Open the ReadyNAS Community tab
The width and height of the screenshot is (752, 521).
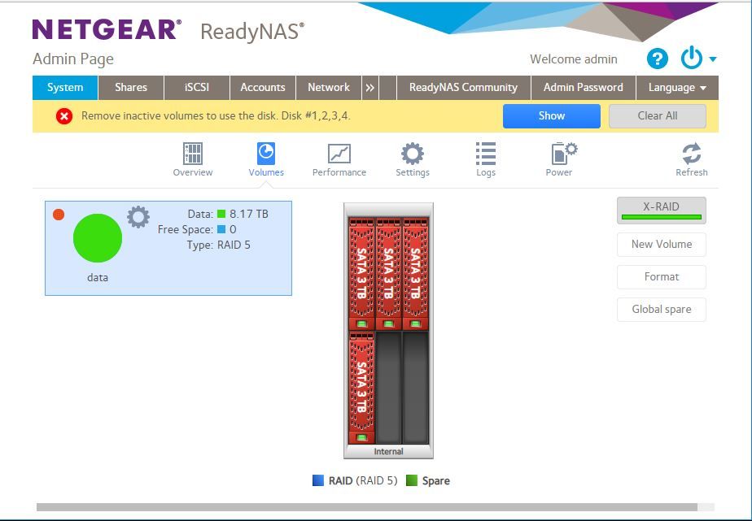click(463, 88)
